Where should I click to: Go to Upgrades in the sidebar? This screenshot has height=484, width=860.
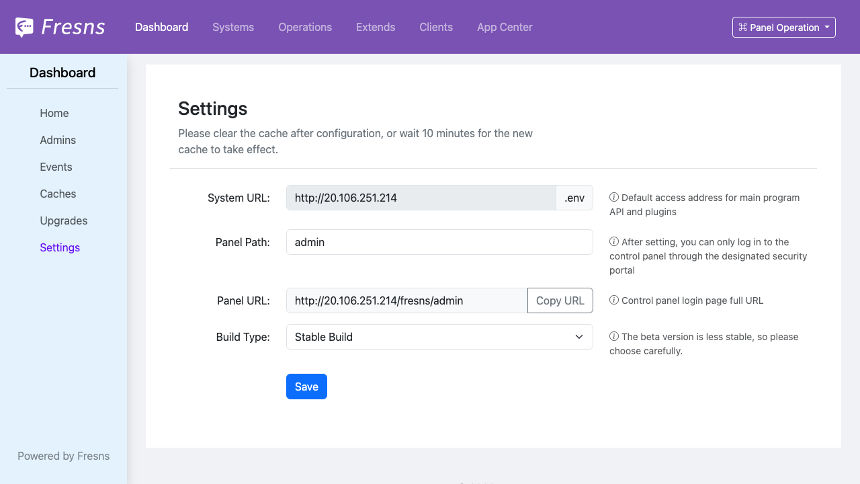pyautogui.click(x=64, y=220)
